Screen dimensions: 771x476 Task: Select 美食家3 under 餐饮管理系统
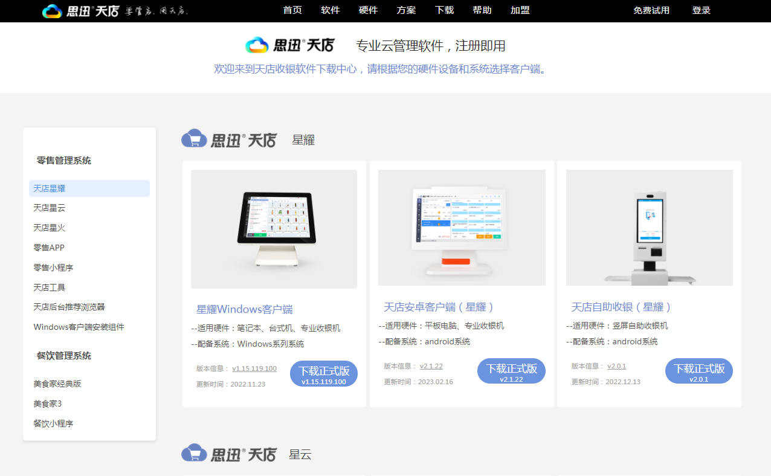(48, 404)
